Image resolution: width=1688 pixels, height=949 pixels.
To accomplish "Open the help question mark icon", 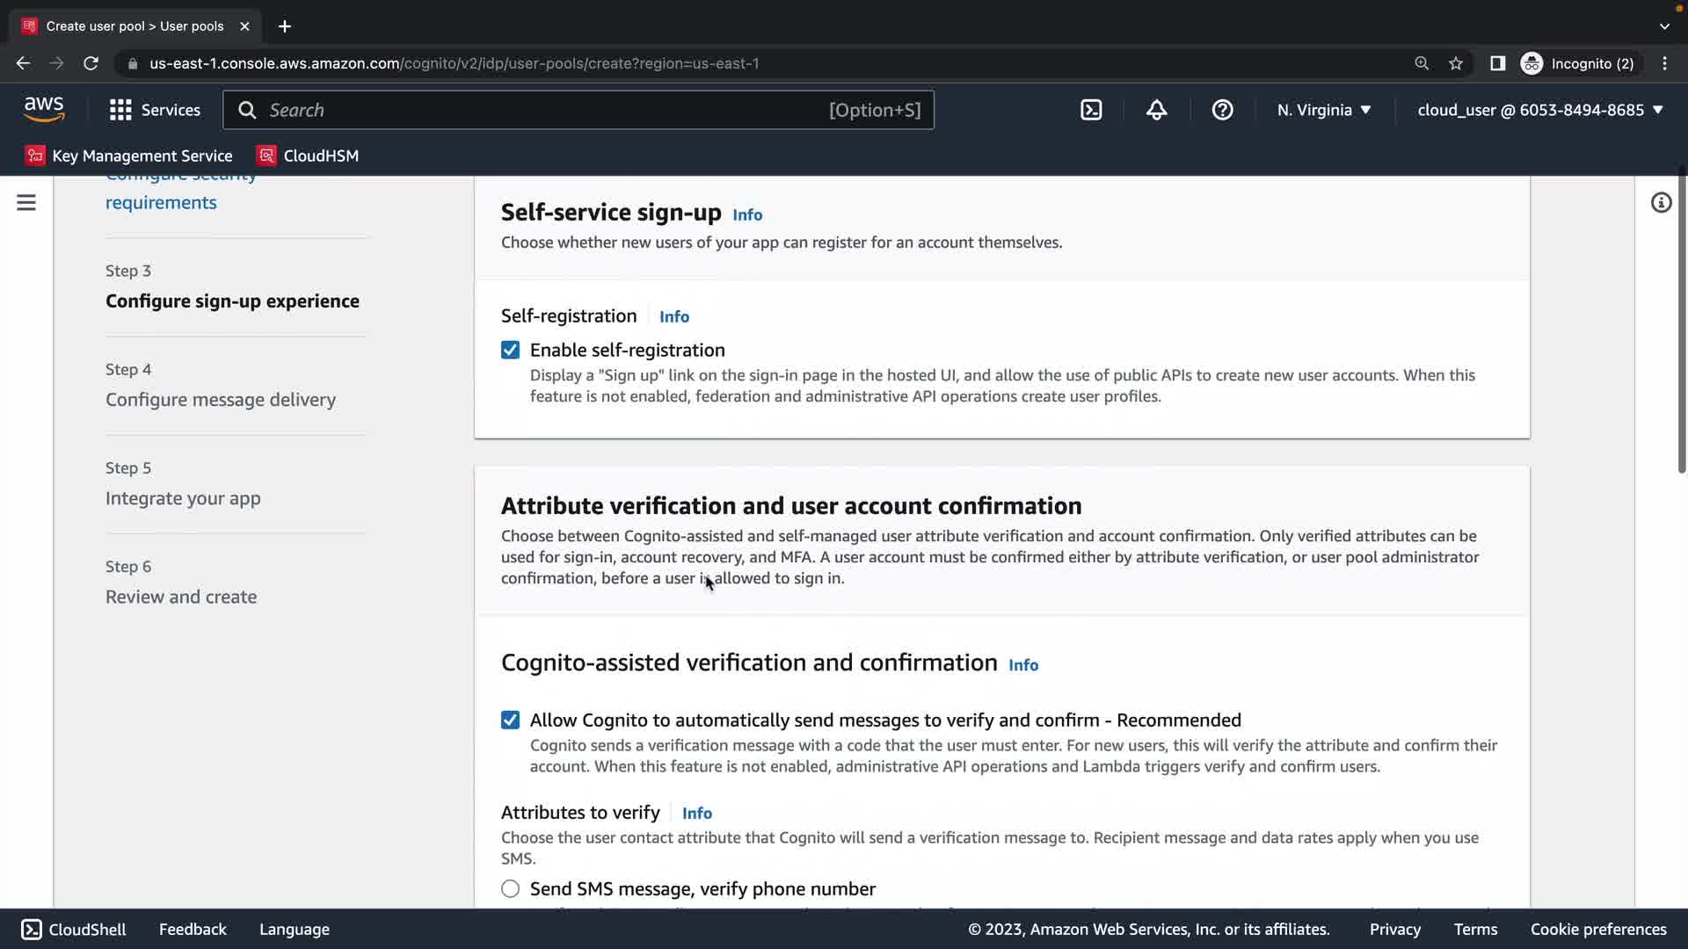I will 1222,110.
